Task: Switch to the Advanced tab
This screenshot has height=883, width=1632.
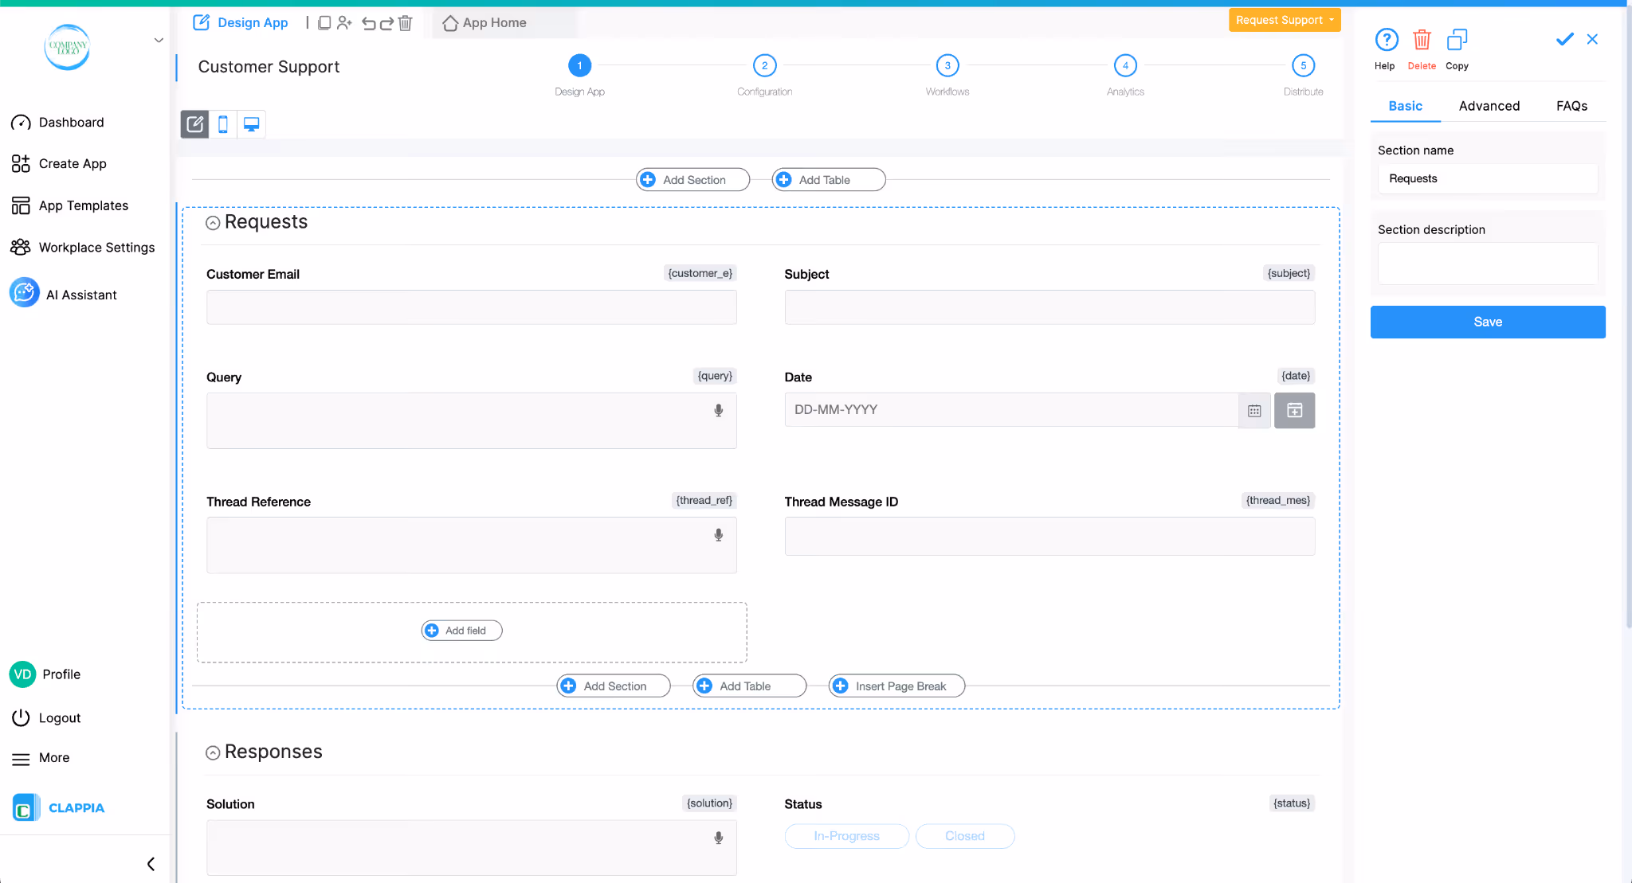Action: pyautogui.click(x=1489, y=106)
